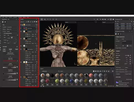This screenshot has height=102, width=134.
Task: Click the second filter icon in Assets toolbar
Action: point(96,71)
